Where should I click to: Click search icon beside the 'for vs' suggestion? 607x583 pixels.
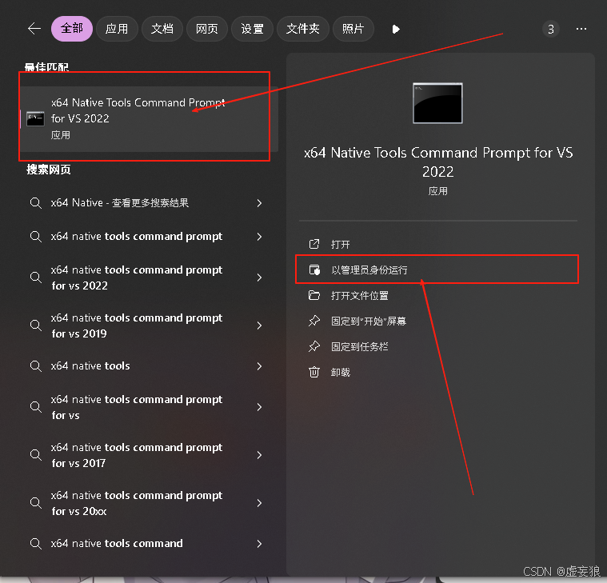pyautogui.click(x=36, y=407)
